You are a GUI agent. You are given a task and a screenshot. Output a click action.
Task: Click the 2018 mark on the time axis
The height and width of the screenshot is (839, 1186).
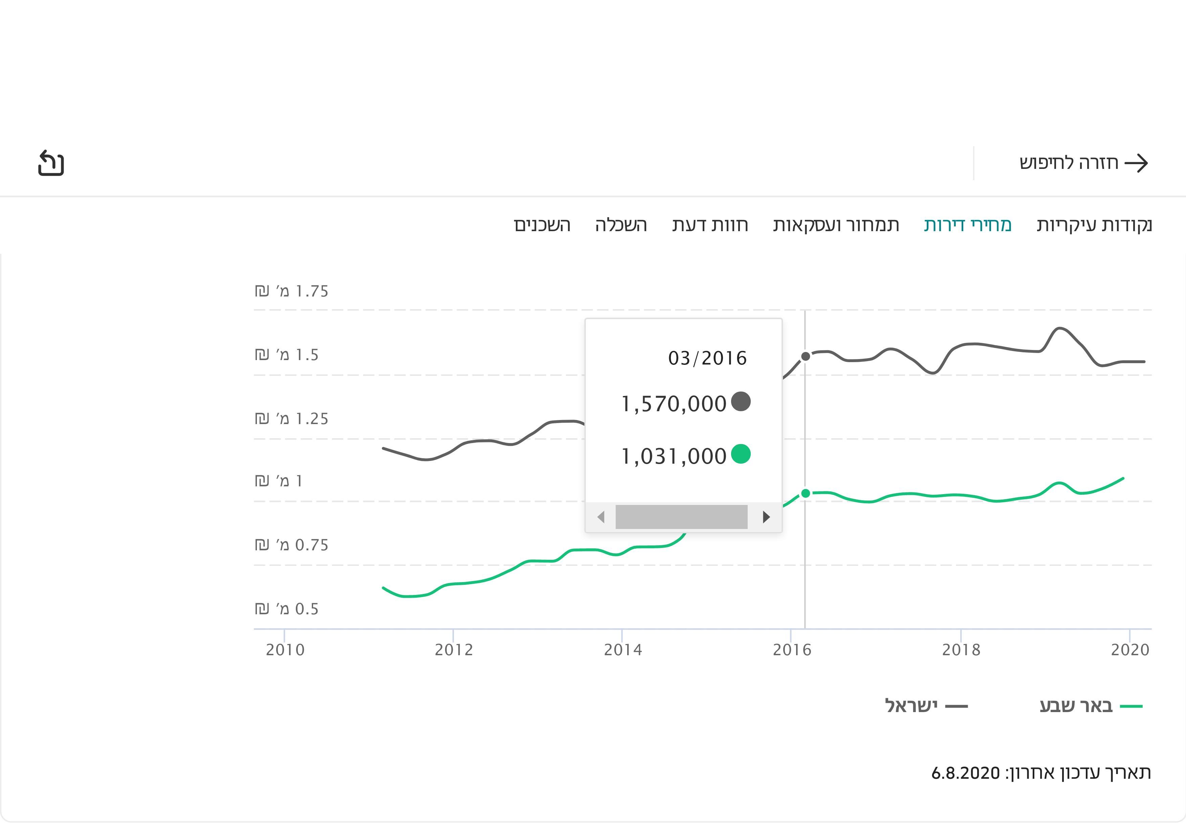pyautogui.click(x=961, y=649)
